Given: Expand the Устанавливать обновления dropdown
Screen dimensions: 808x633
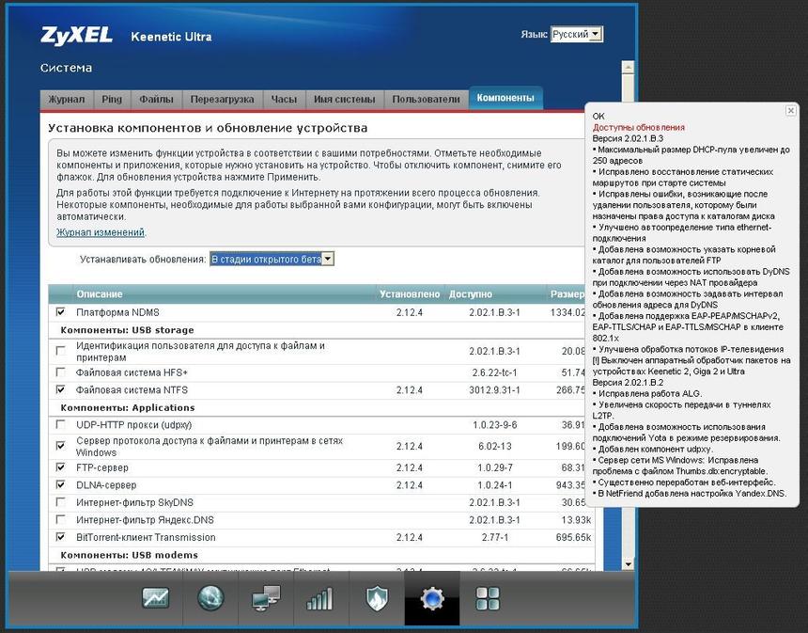Looking at the screenshot, I should (272, 259).
